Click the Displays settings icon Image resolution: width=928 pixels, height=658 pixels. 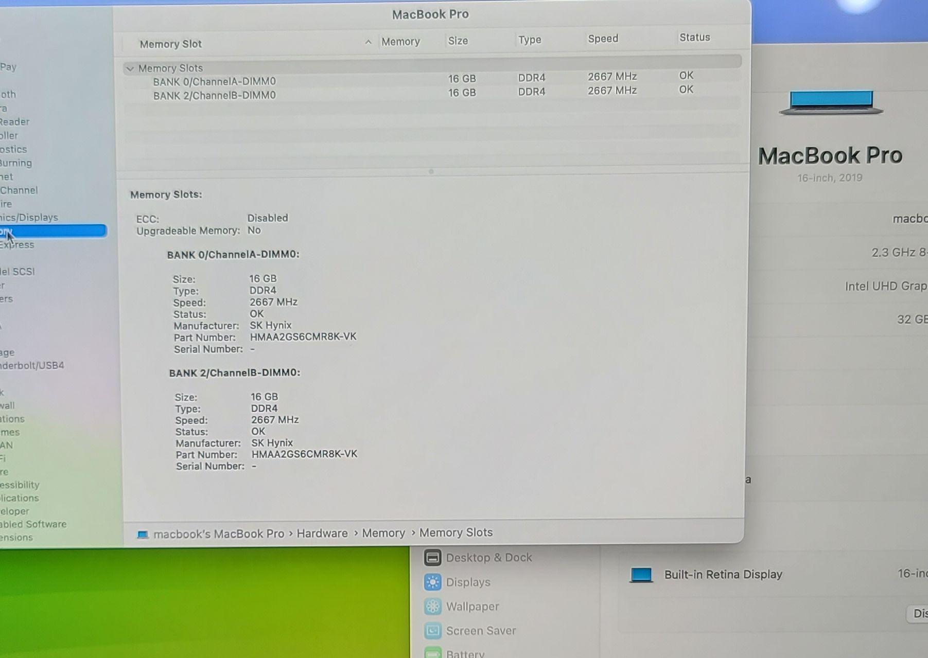[432, 582]
